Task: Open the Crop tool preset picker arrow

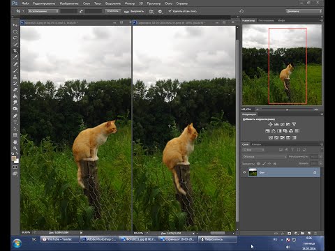Action: [23, 11]
